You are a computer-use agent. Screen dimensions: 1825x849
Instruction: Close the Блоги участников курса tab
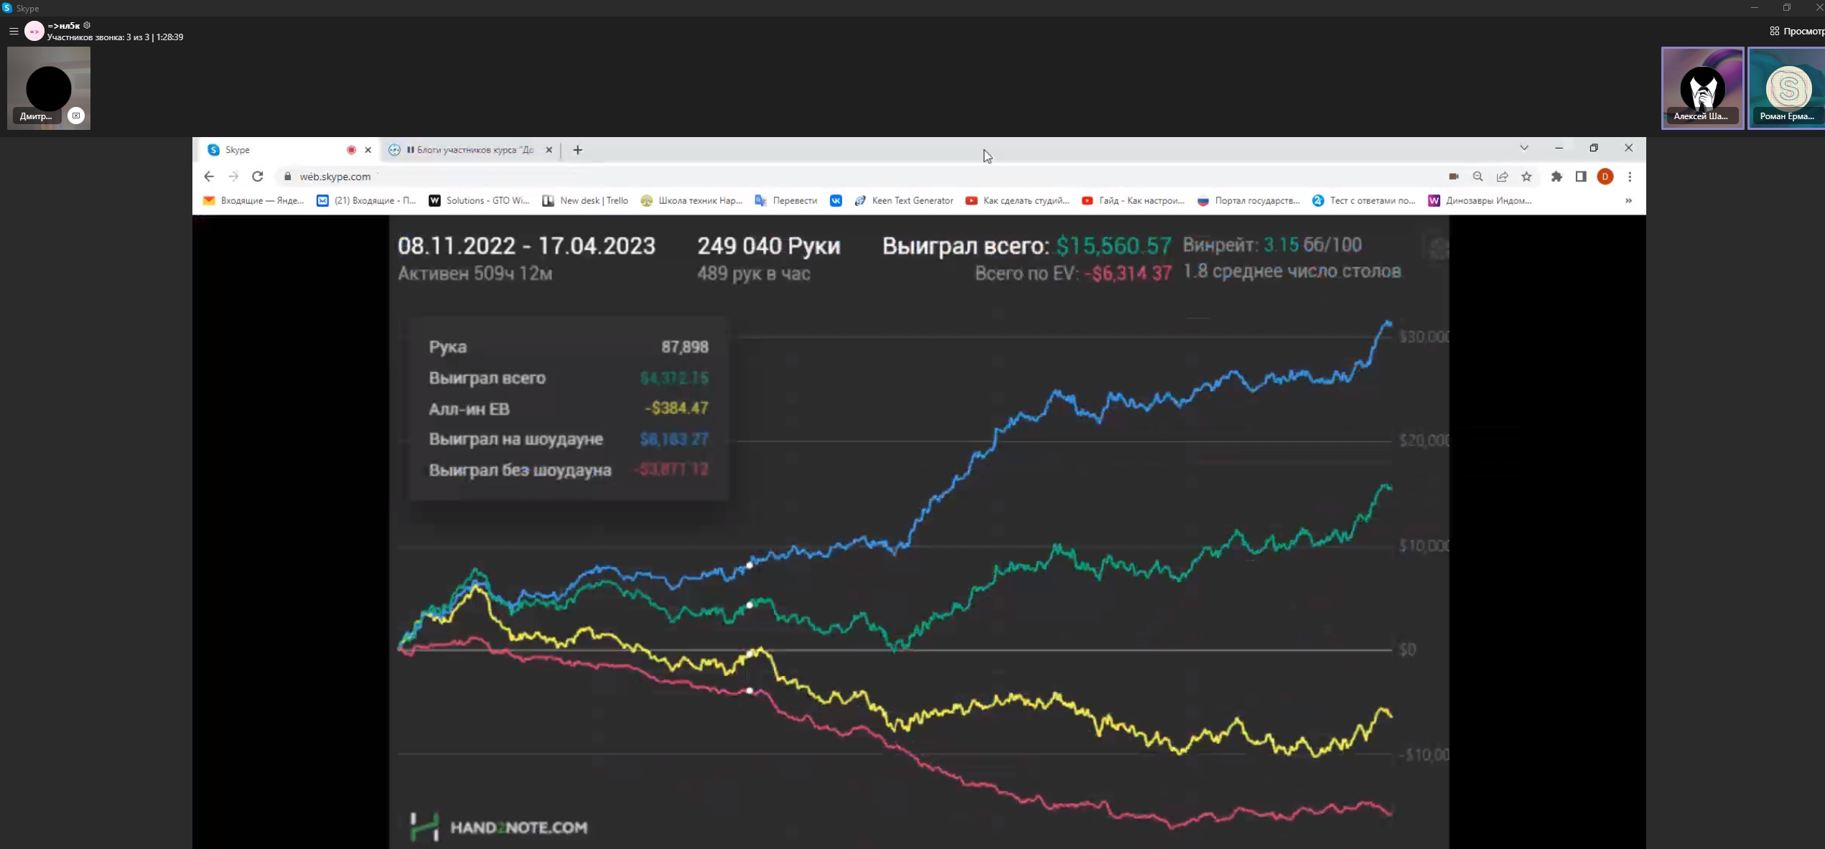pos(549,150)
